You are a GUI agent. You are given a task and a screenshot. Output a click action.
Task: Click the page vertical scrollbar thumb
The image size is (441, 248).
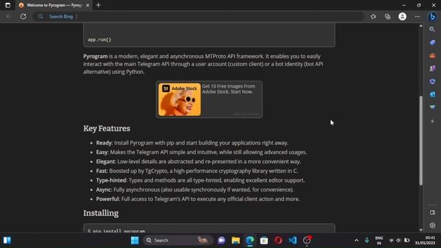click(421, 141)
